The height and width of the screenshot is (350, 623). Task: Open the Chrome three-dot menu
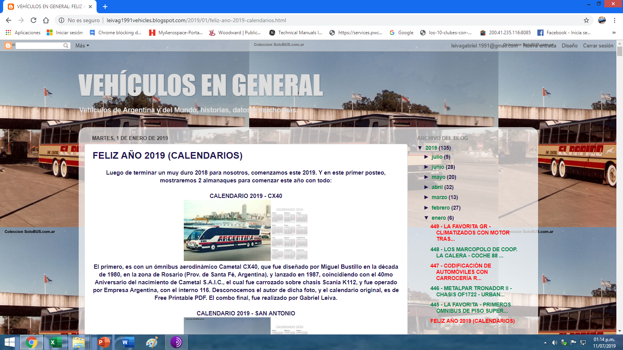[x=614, y=20]
